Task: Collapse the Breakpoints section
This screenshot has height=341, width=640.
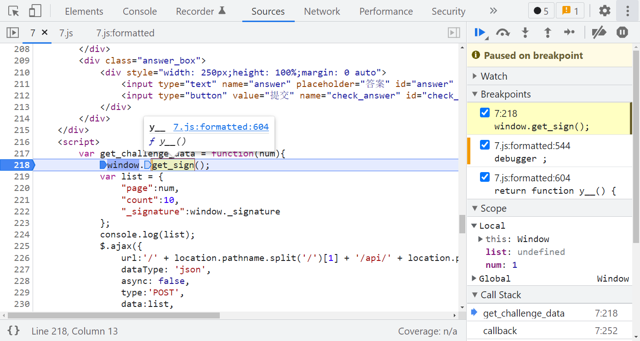Action: (x=549, y=94)
